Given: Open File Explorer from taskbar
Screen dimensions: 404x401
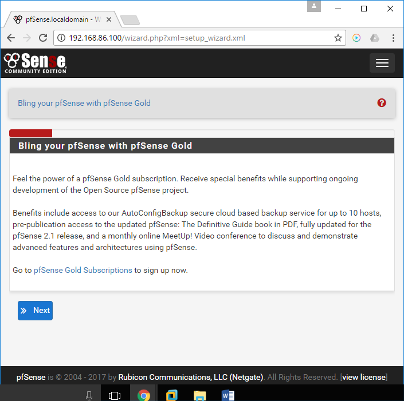Looking at the screenshot, I should pos(199,396).
